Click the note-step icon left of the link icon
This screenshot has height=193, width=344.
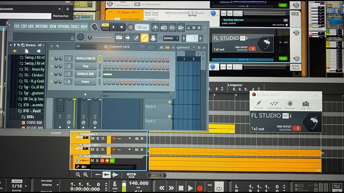(136, 38)
